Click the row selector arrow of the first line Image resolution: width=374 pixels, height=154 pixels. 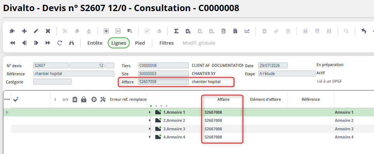coord(7,112)
